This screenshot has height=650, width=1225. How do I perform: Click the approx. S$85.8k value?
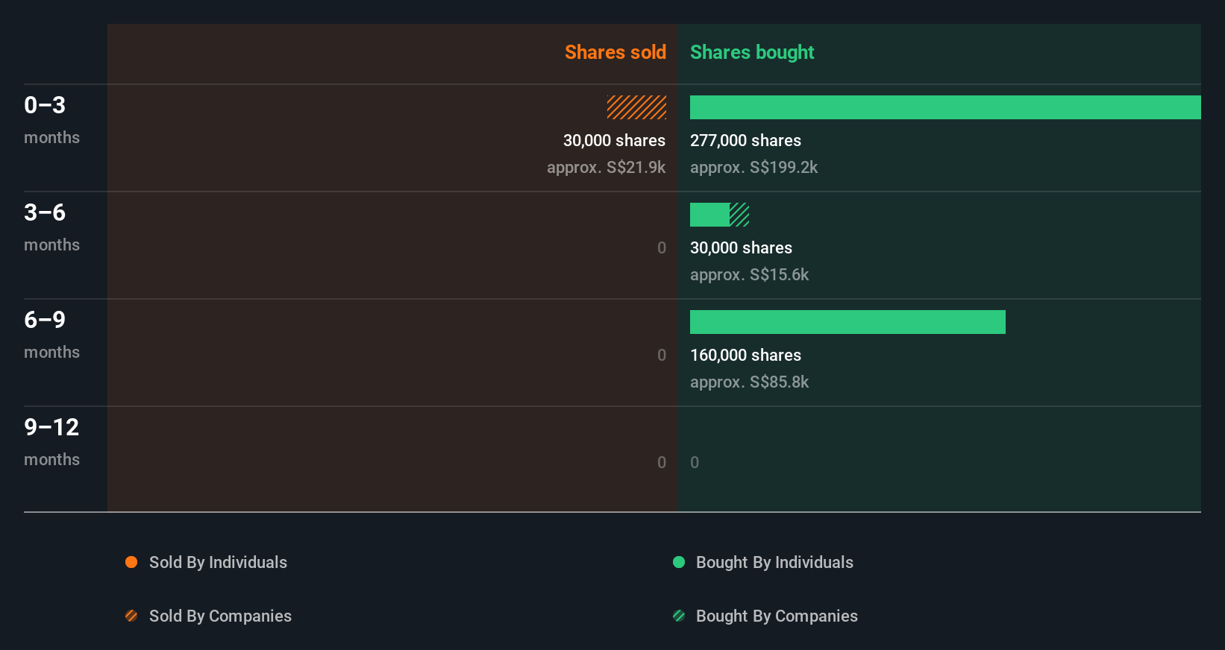[x=749, y=382]
